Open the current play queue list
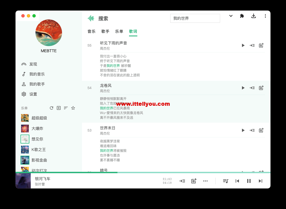286x209 pixels. click(226, 181)
